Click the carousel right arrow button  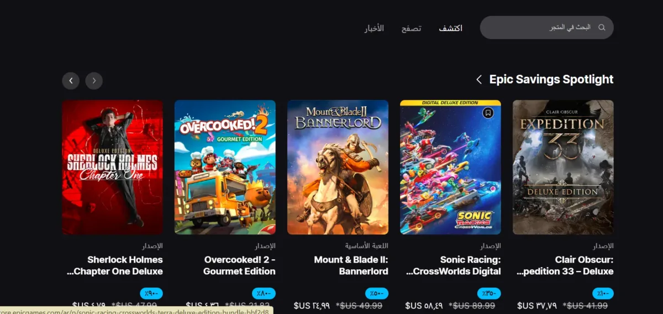pos(94,81)
